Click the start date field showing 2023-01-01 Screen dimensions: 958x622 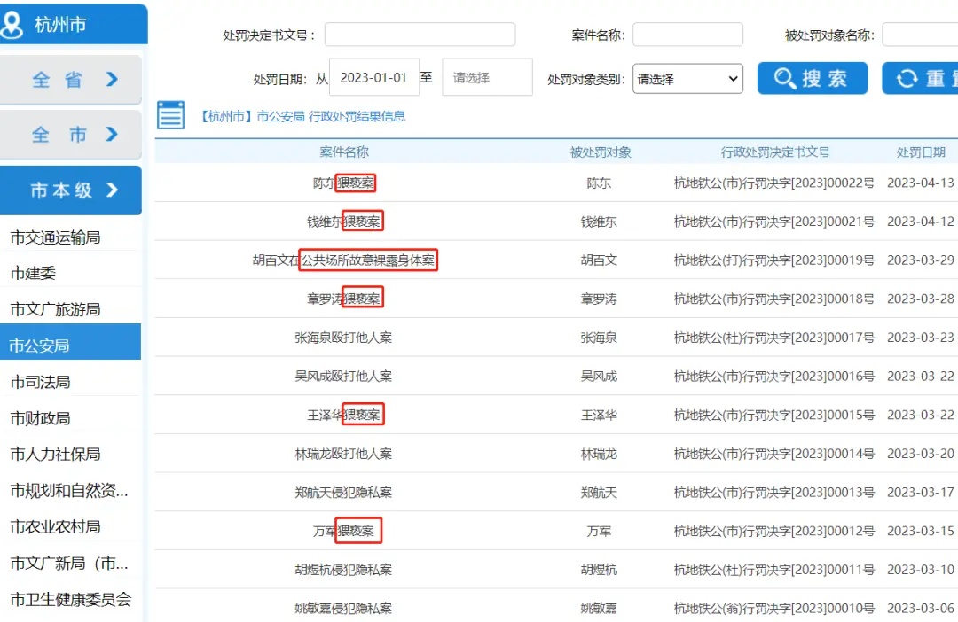(x=373, y=78)
